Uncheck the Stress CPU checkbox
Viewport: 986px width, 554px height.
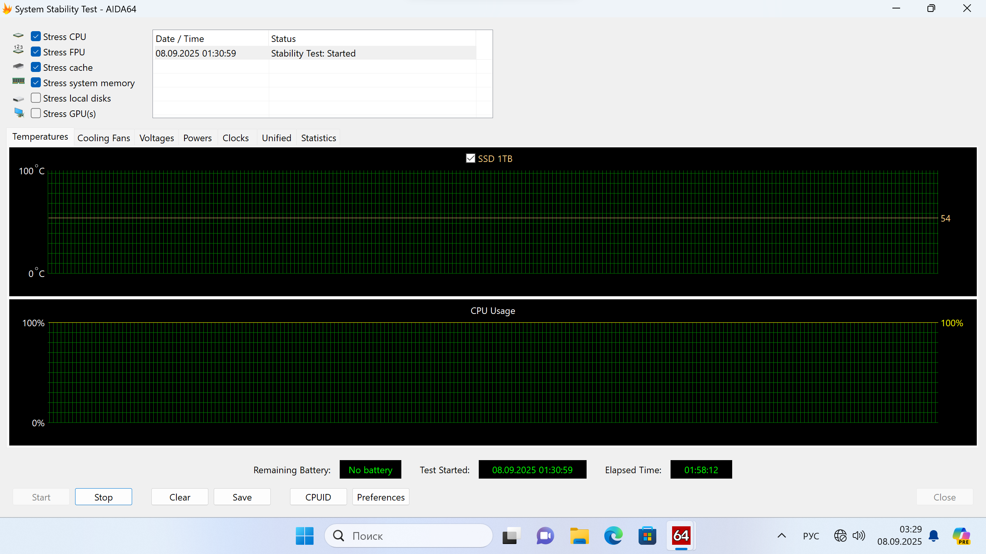pyautogui.click(x=36, y=37)
